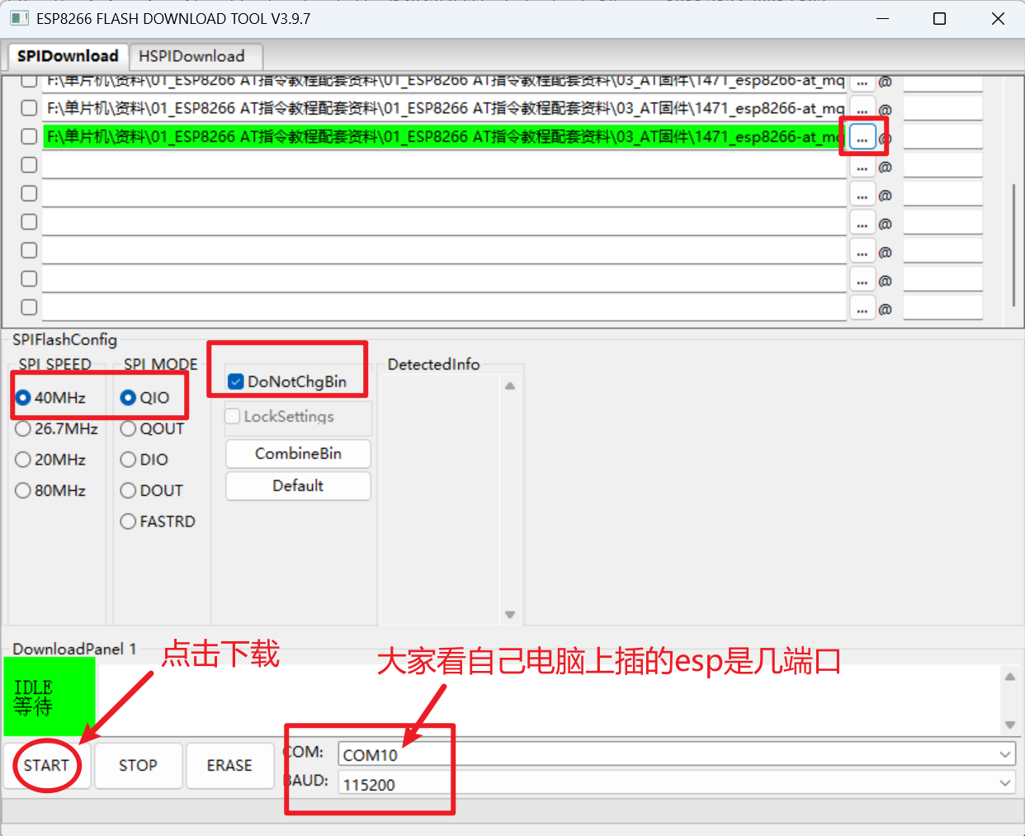This screenshot has width=1025, height=836.
Task: Click the @ symbol beside the highlighted path
Action: 884,136
